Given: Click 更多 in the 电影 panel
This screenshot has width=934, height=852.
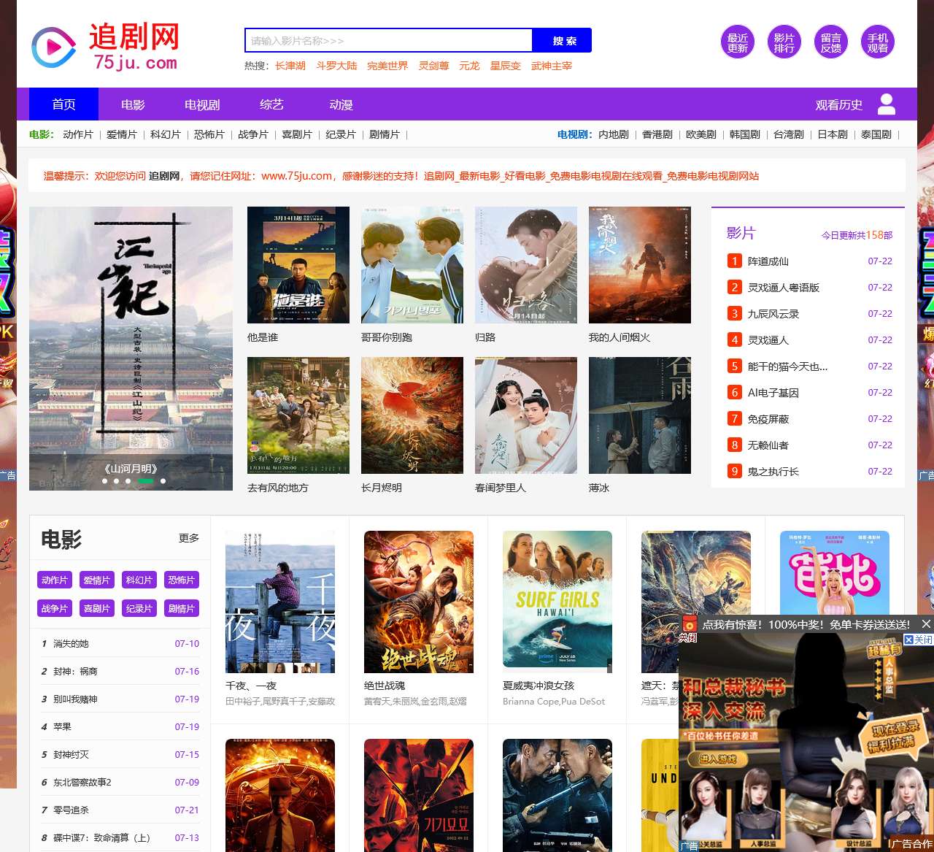Looking at the screenshot, I should (x=189, y=538).
